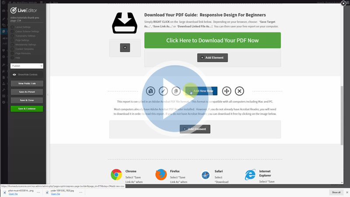
Task: Click the green Save & Continue button
Action: 27,109
